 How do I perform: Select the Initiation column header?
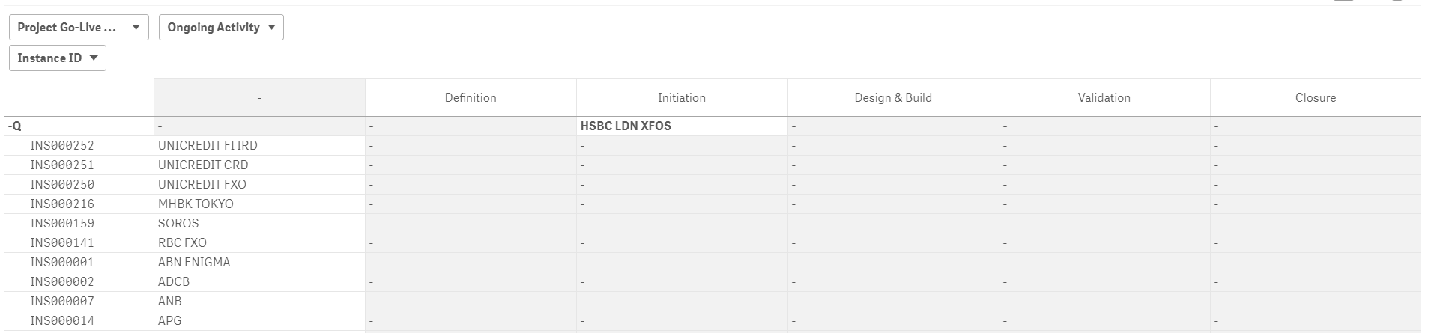click(682, 98)
